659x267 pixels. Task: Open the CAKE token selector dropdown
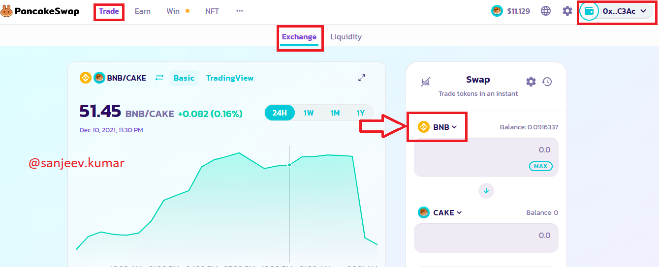440,212
